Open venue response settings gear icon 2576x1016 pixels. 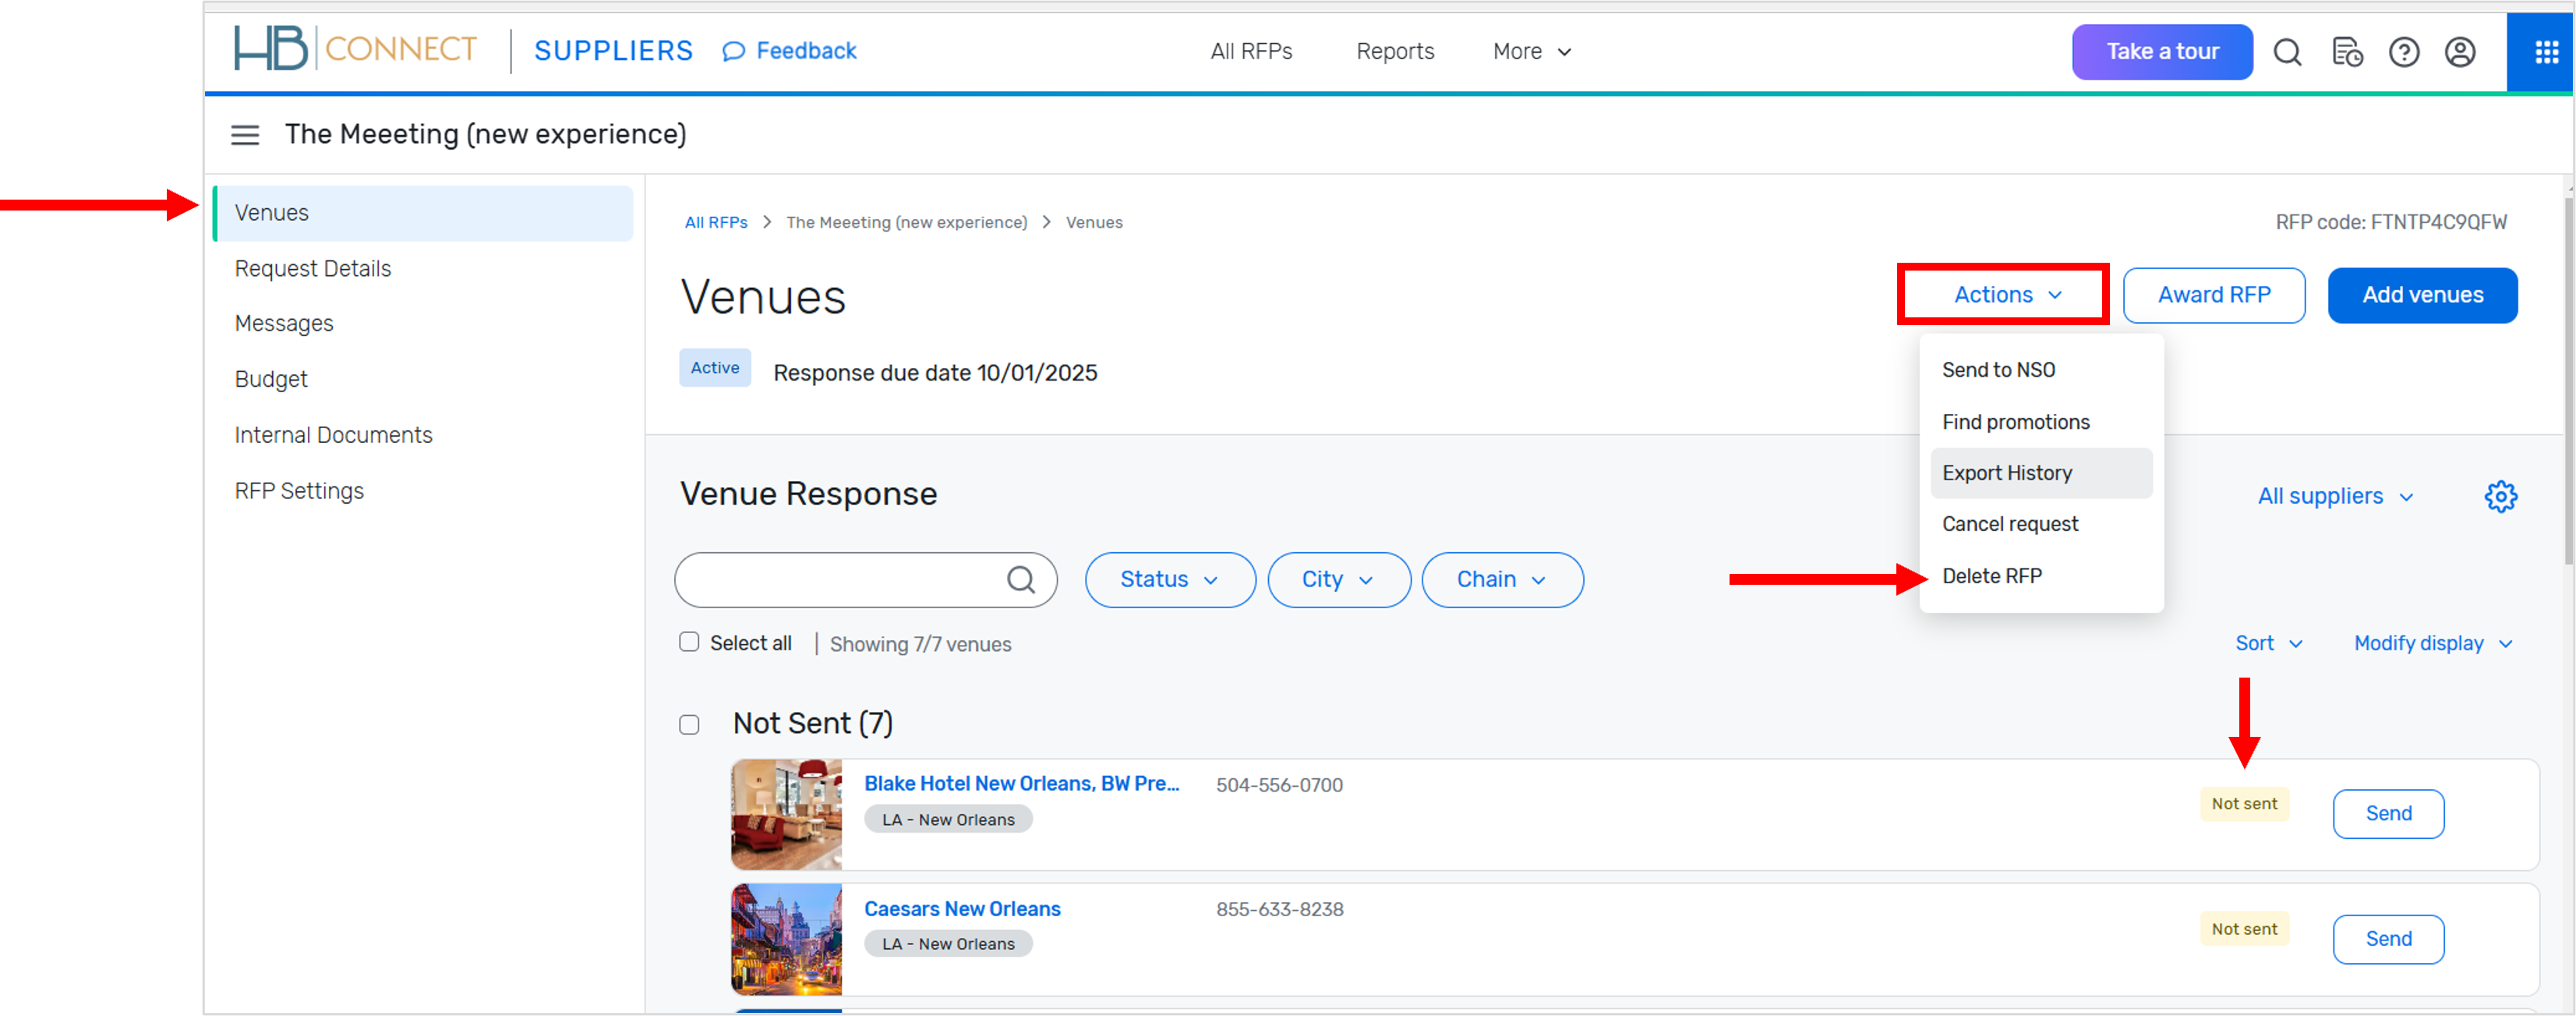pyautogui.click(x=2500, y=496)
